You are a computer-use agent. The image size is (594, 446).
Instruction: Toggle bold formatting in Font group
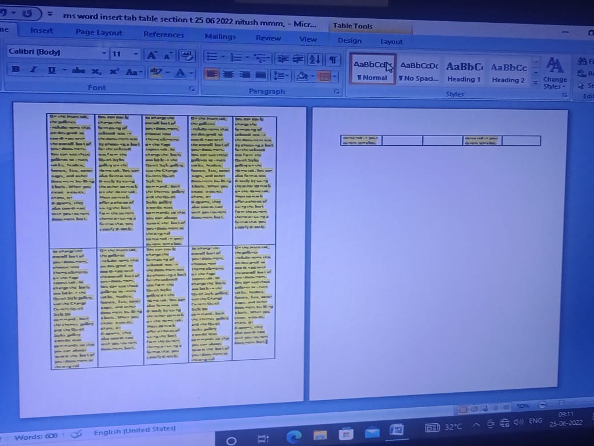pyautogui.click(x=15, y=70)
